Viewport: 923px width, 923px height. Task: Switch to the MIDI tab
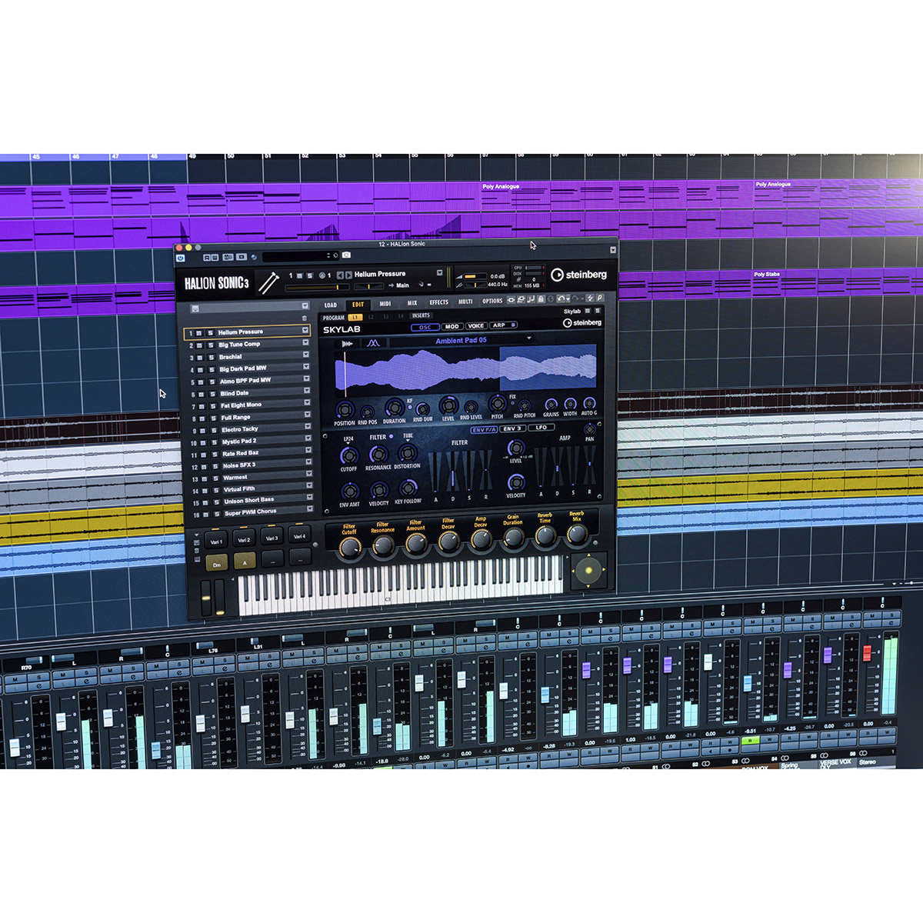coord(385,304)
